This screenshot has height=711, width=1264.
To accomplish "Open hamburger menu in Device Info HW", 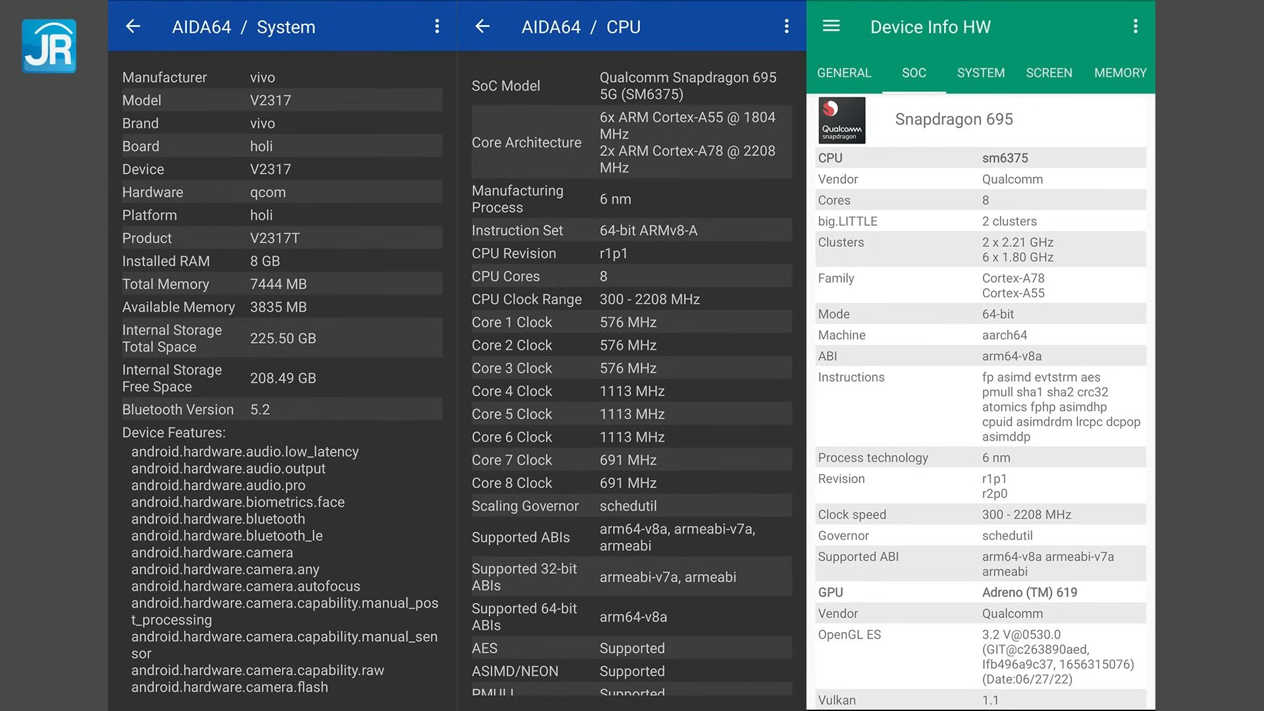I will coord(831,26).
